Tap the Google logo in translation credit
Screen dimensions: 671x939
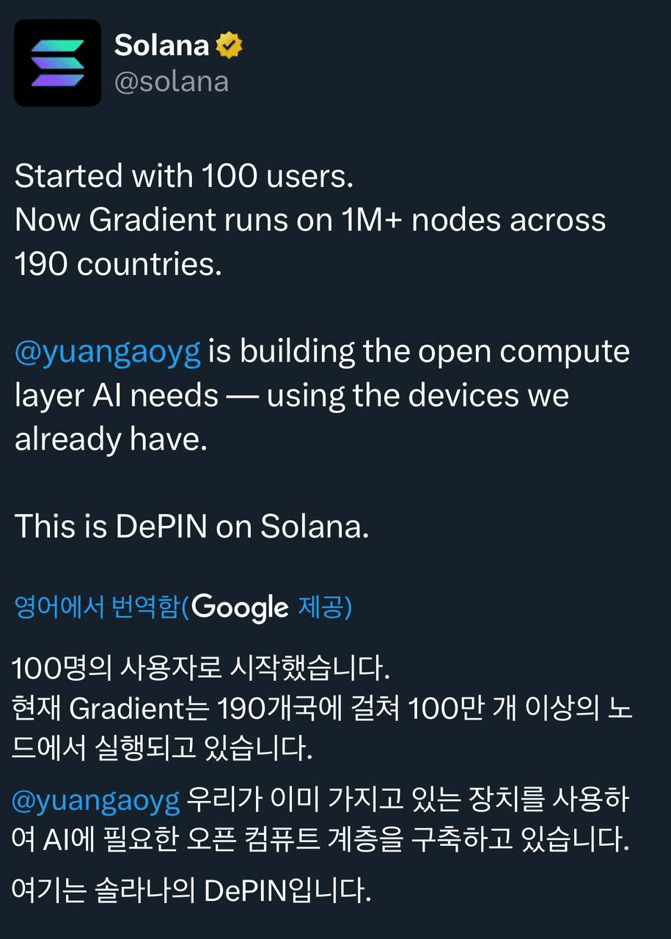pyautogui.click(x=241, y=607)
